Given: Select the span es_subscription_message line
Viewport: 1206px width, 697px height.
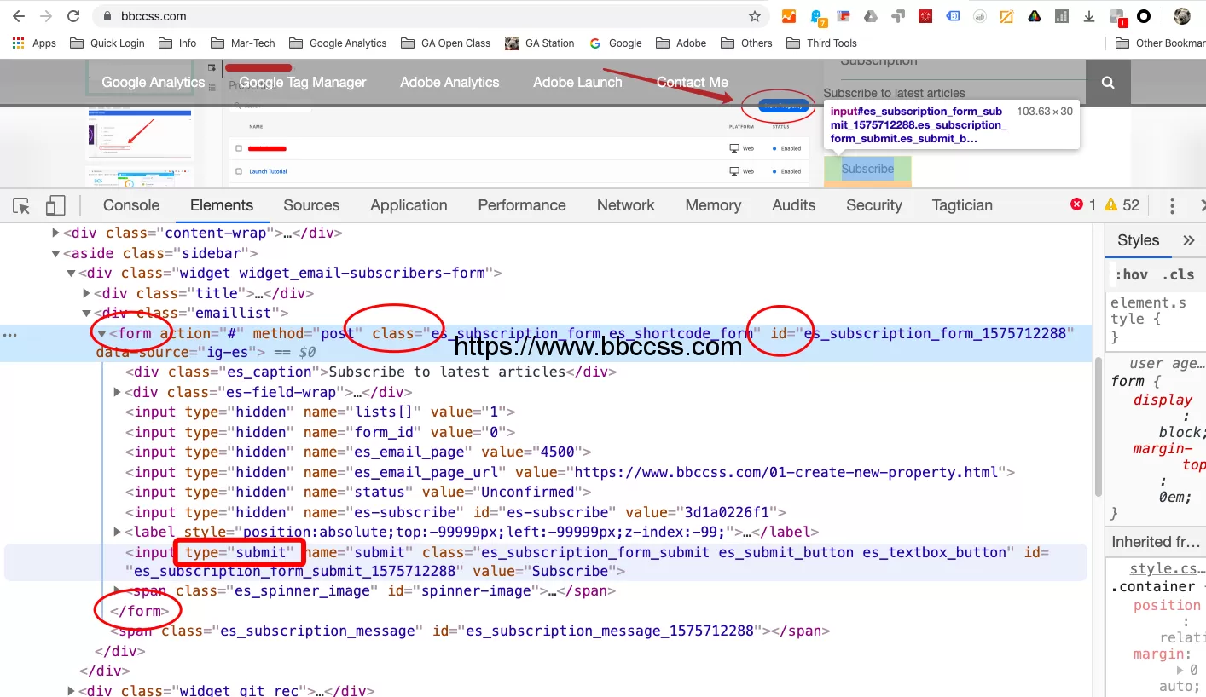Looking at the screenshot, I should (470, 631).
